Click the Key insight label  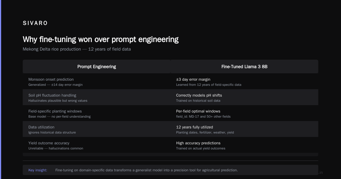tap(38, 170)
